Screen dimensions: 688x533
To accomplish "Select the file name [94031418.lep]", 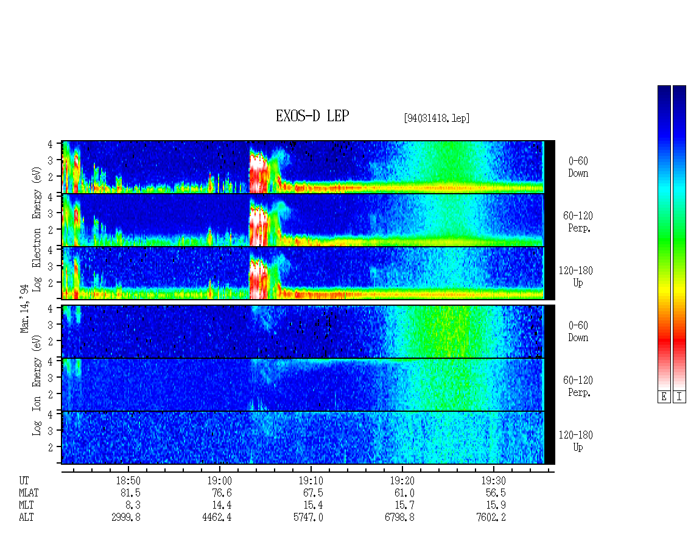I will pyautogui.click(x=437, y=118).
